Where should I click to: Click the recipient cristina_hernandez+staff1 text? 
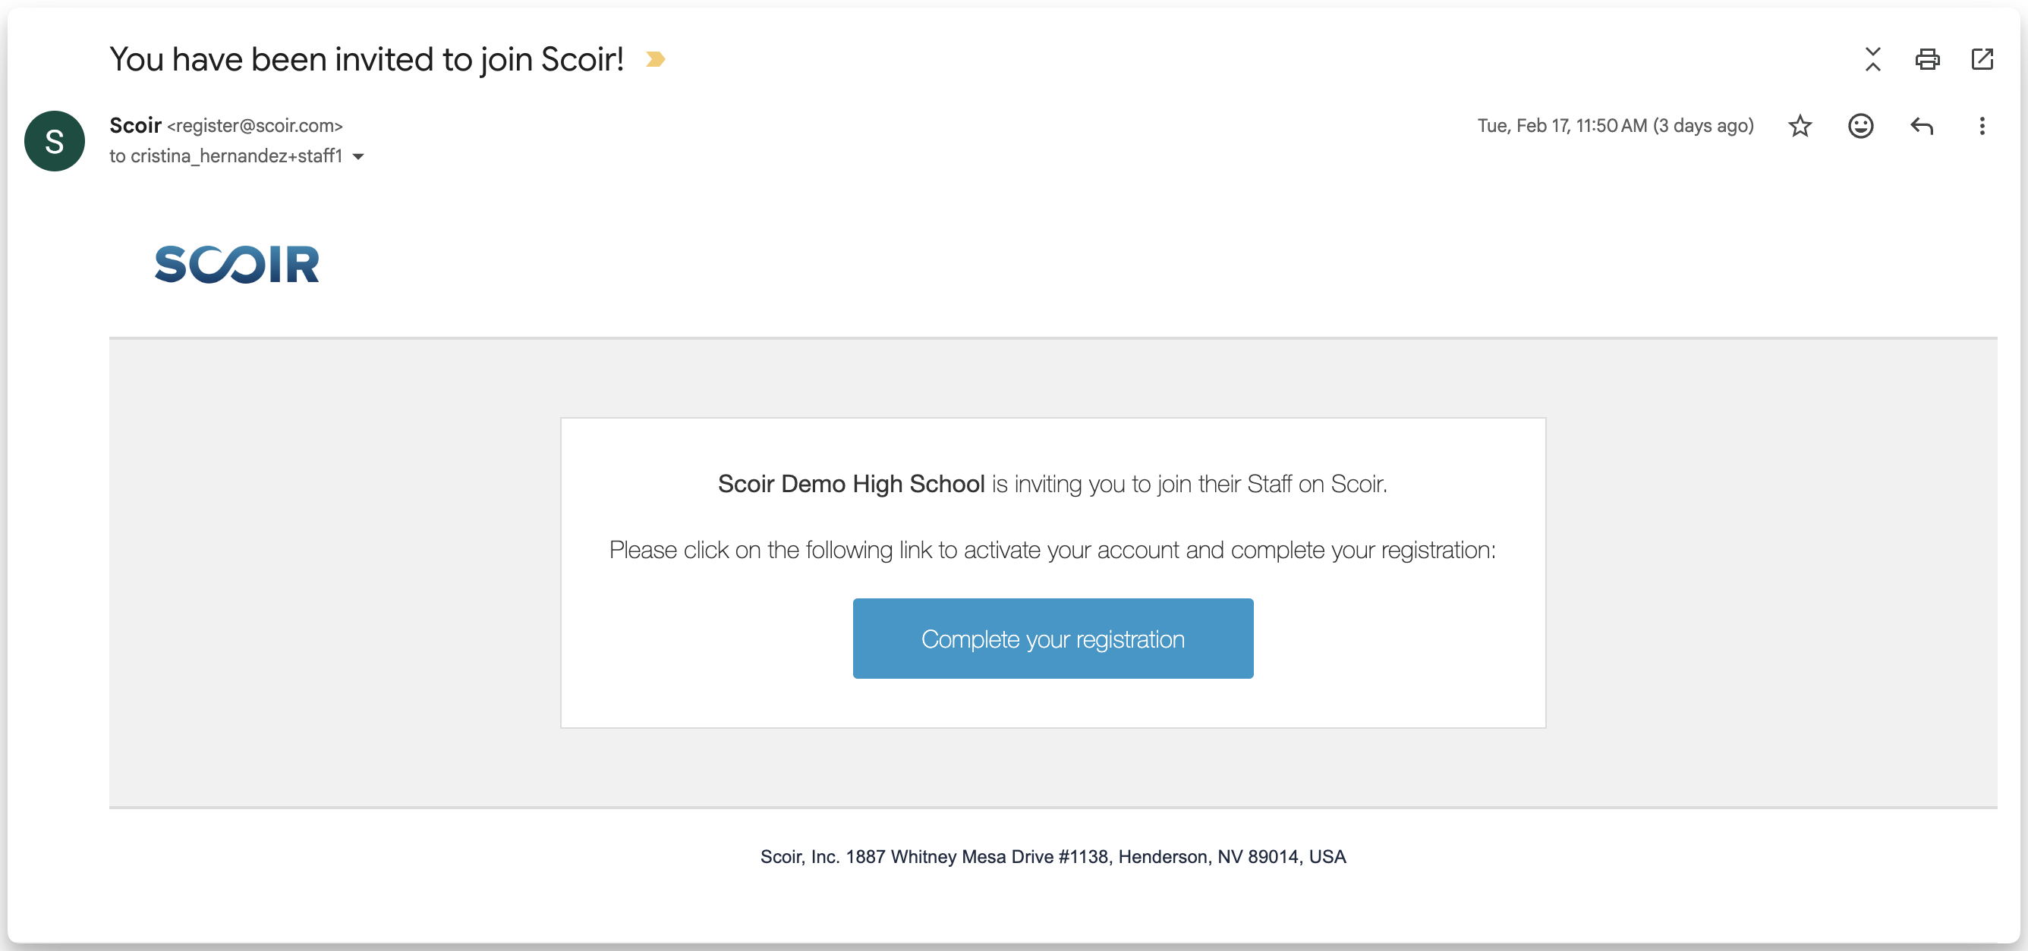coord(236,156)
